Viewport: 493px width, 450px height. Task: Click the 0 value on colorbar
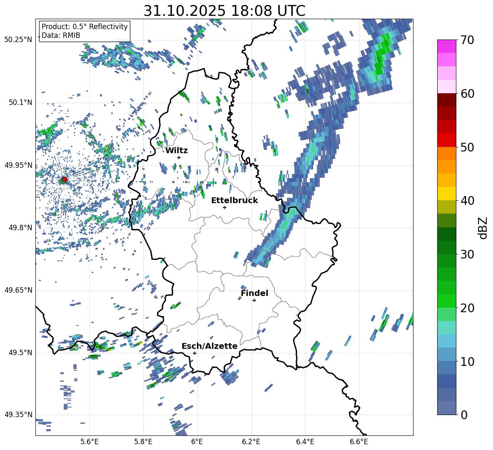click(464, 415)
